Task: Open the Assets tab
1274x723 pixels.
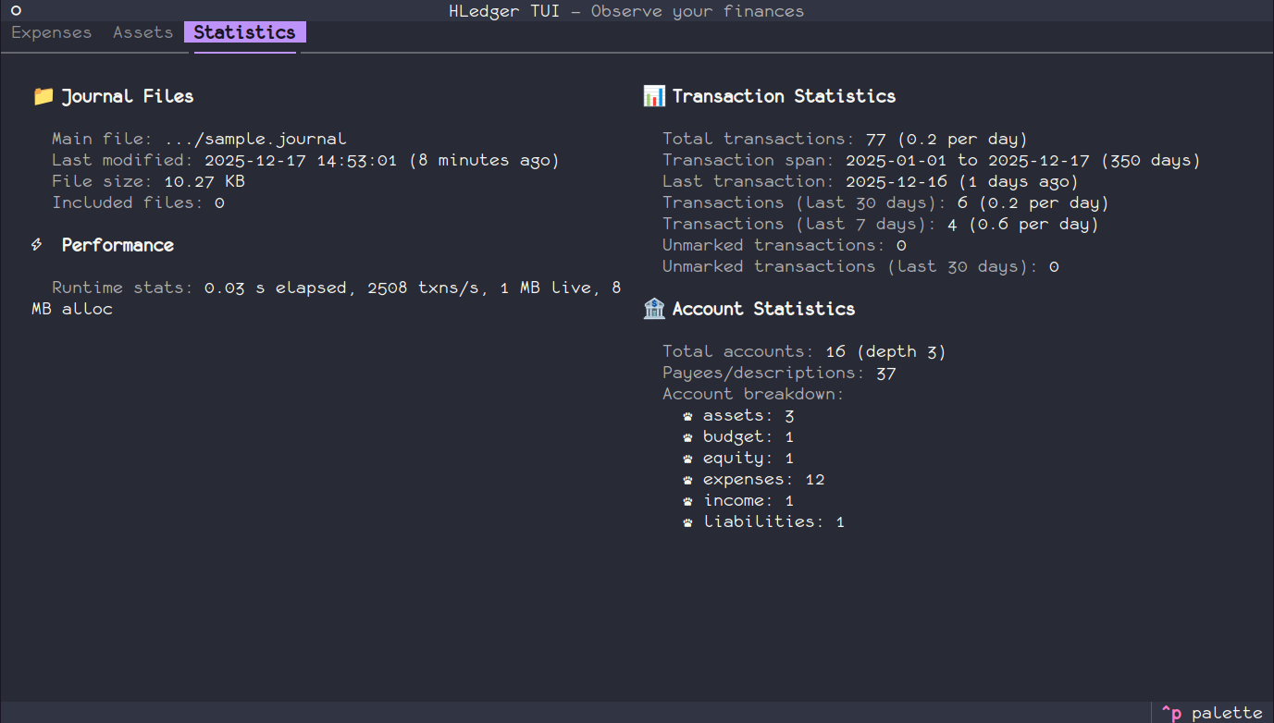Action: pos(142,32)
